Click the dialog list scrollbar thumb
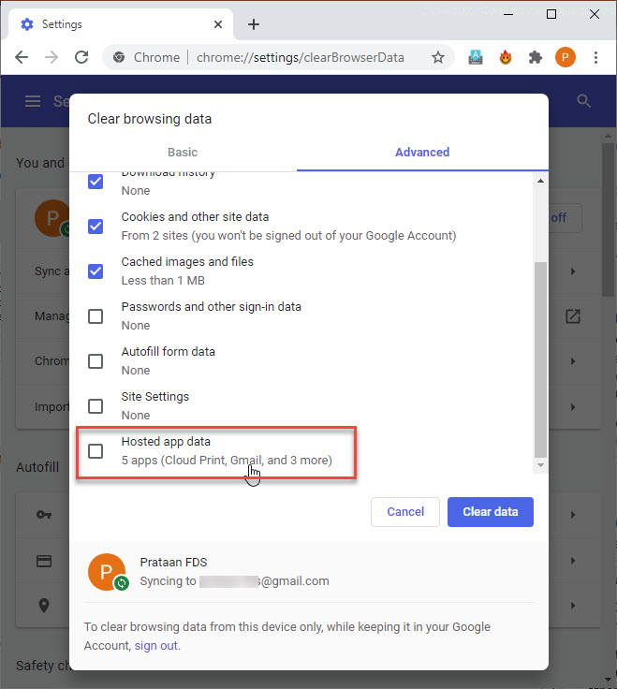 point(540,359)
